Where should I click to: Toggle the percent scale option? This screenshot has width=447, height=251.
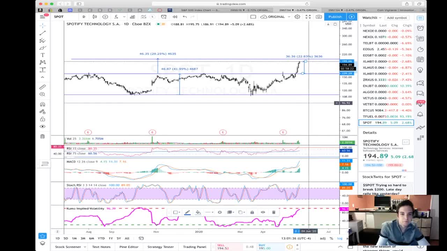point(331,238)
